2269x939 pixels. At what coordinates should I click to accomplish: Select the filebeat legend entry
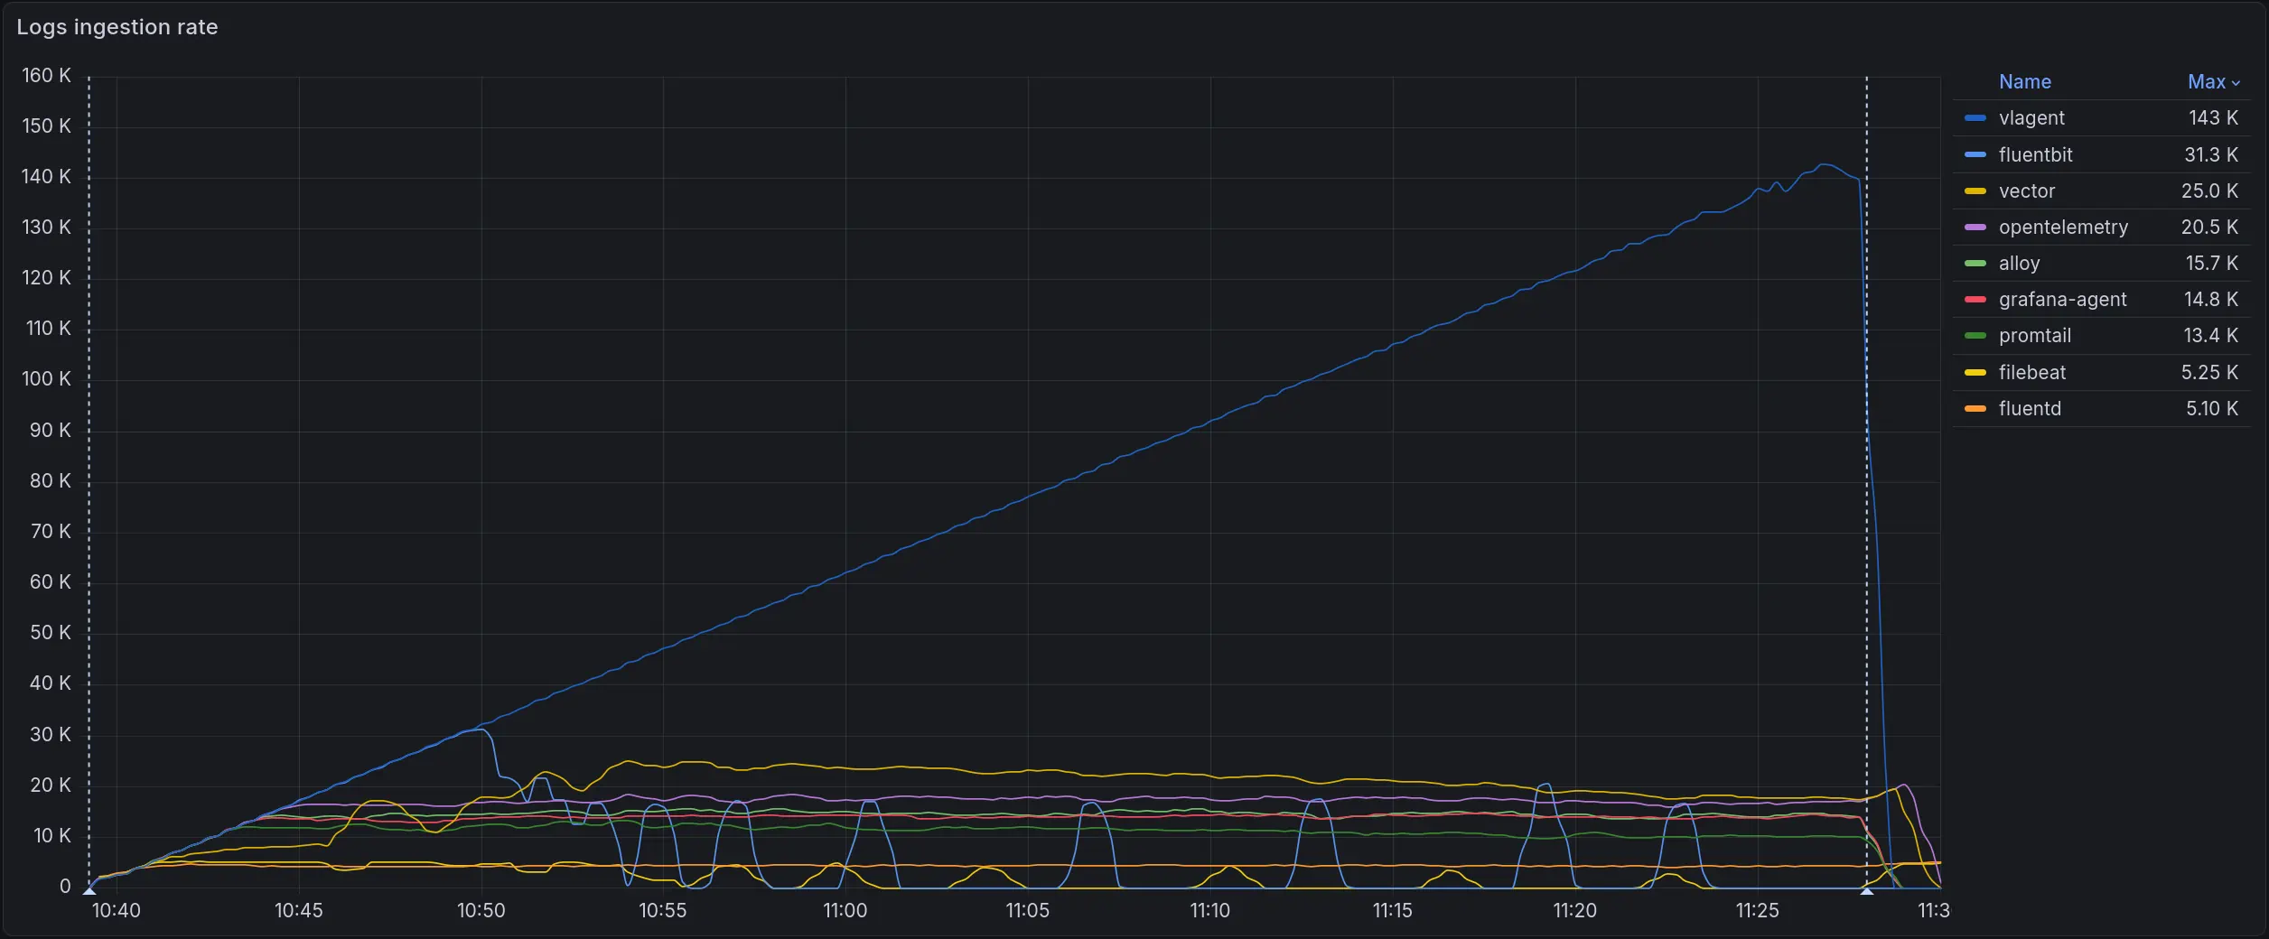(2031, 373)
